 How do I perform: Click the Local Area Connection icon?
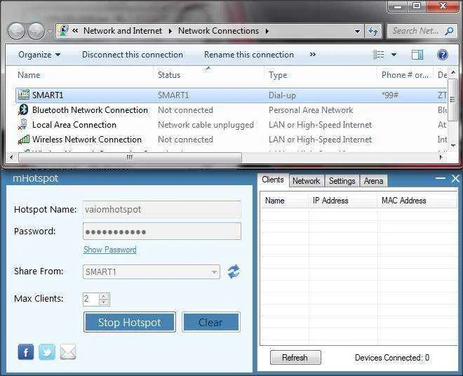click(23, 125)
